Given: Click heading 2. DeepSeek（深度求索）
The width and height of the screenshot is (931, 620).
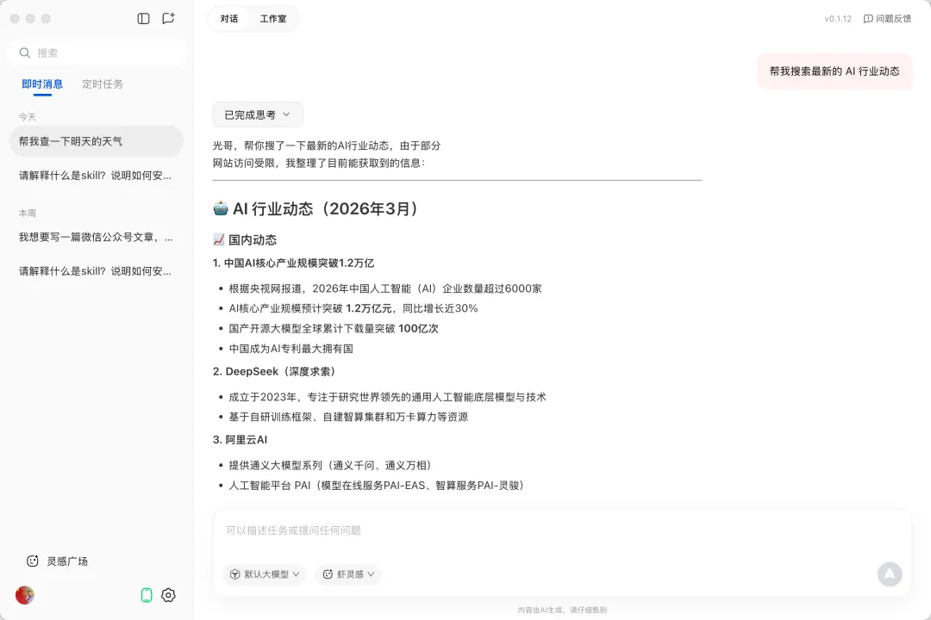Looking at the screenshot, I should [276, 371].
